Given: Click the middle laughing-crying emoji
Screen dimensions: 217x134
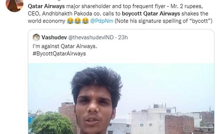Looking at the screenshot, I should (78, 21).
